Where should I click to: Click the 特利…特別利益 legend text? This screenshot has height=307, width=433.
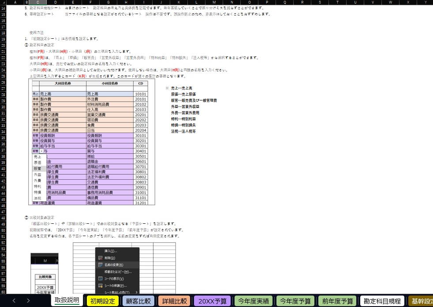pos(183,119)
